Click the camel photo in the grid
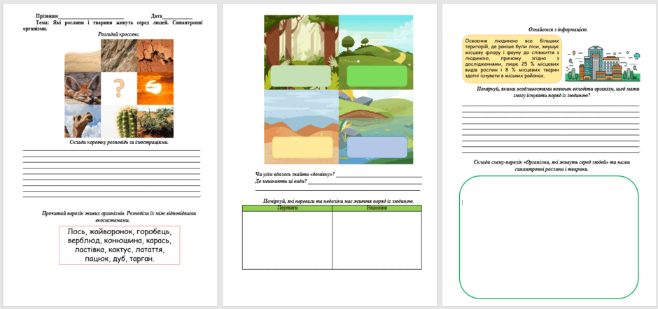Image resolution: width=658 pixels, height=309 pixels. [83, 121]
